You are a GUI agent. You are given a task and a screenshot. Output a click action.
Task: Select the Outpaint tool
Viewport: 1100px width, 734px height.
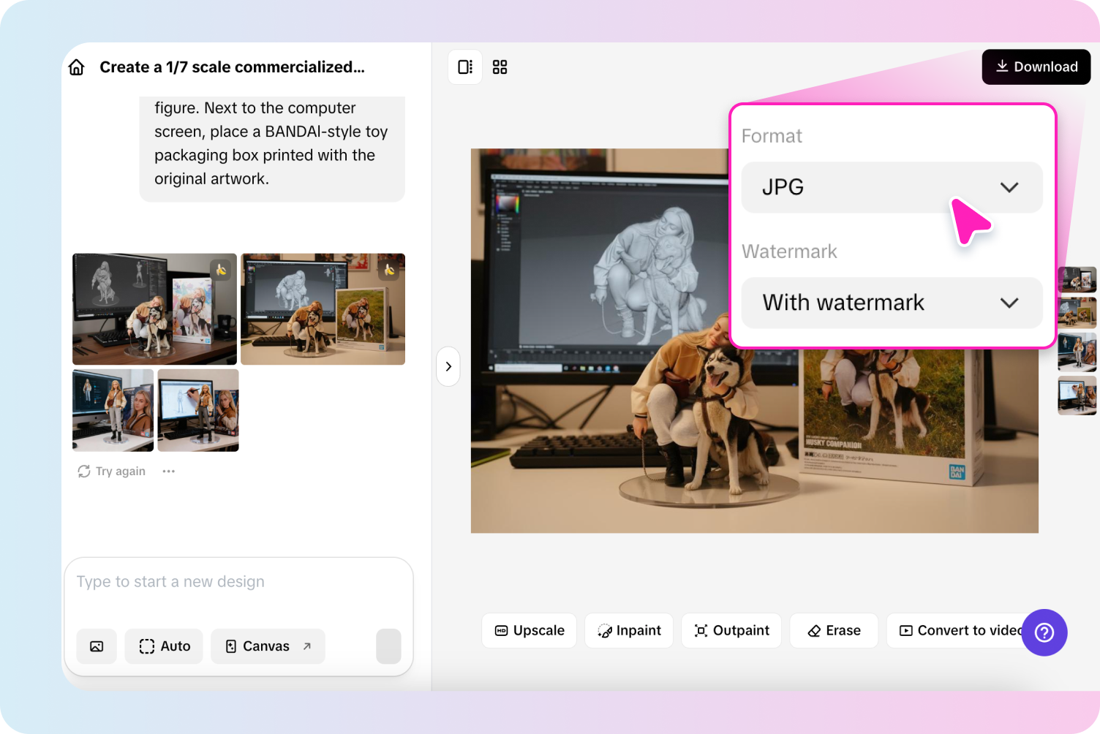point(731,630)
